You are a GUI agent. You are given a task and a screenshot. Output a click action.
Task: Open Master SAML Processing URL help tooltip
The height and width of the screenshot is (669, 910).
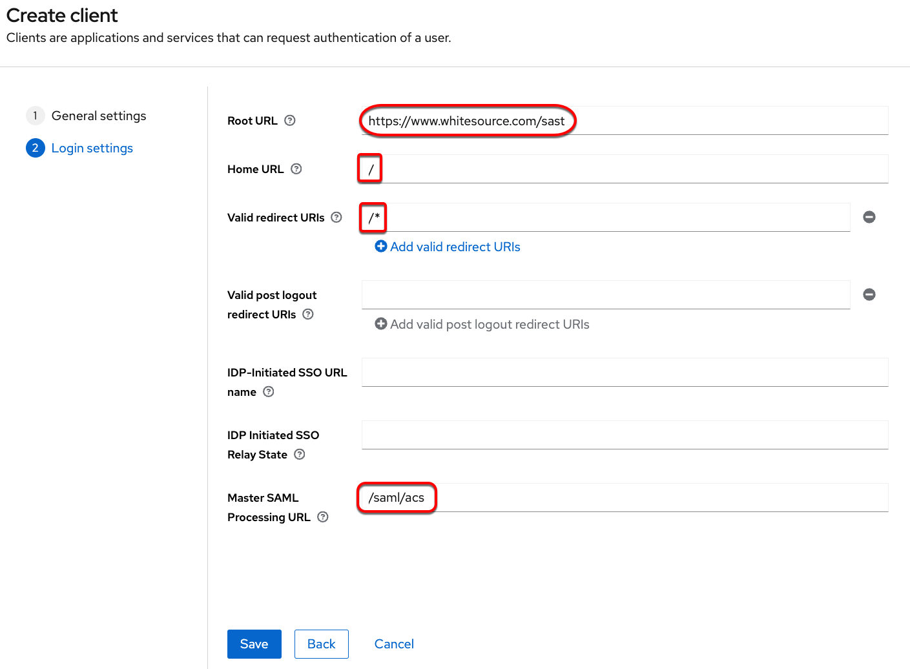click(323, 517)
